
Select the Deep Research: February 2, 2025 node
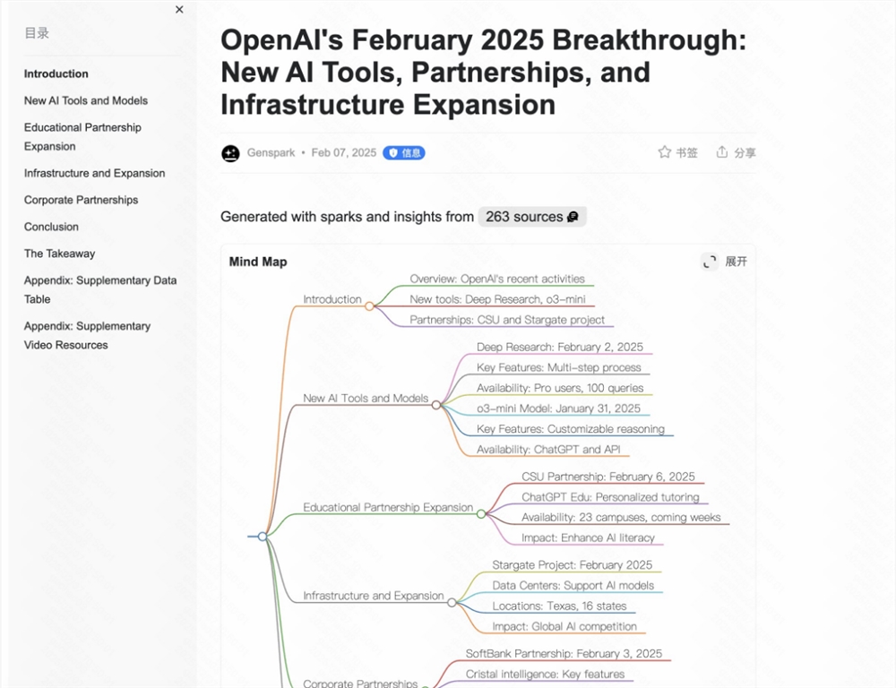tap(559, 348)
